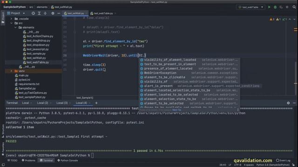Add a new terminal session tab
This screenshot has width=298, height=167.
(96, 103)
